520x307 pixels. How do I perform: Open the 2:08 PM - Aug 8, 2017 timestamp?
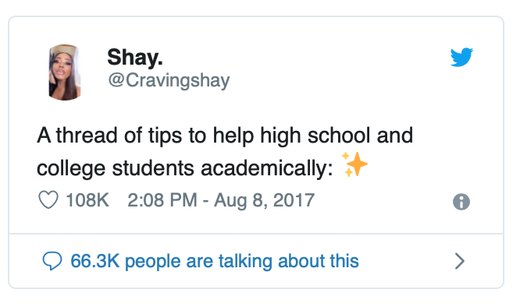pyautogui.click(x=221, y=200)
